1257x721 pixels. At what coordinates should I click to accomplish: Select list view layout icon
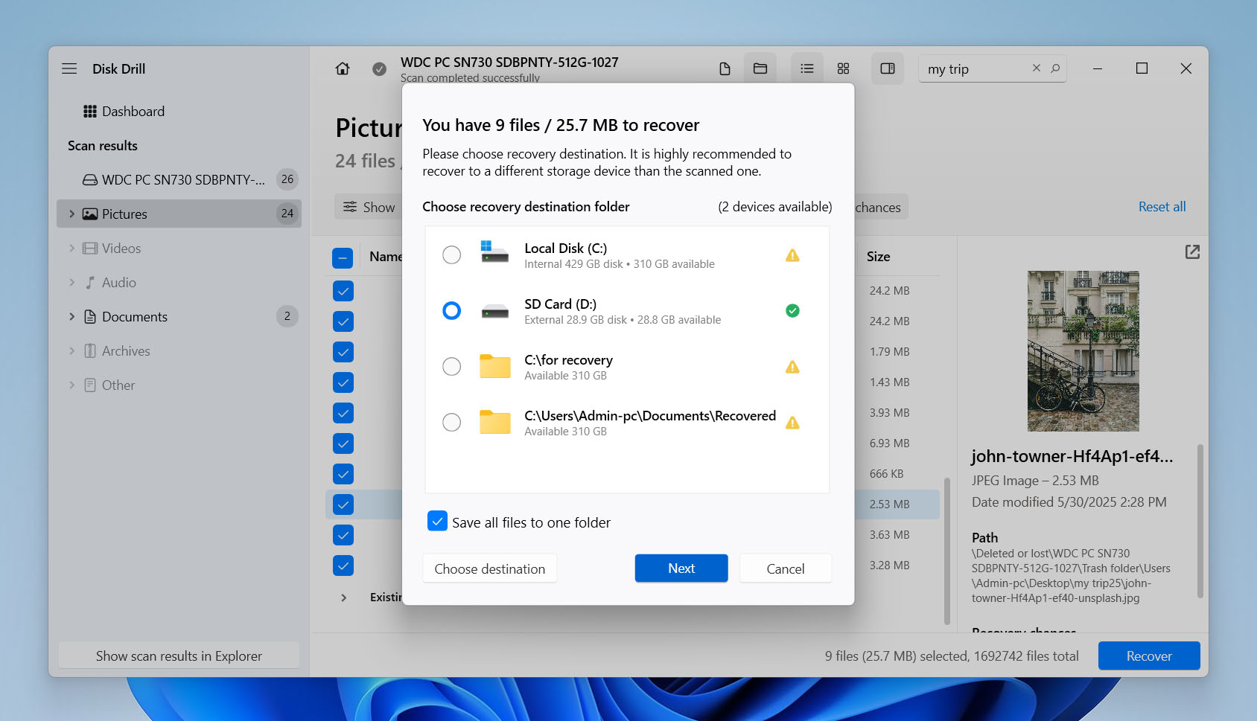(x=807, y=68)
